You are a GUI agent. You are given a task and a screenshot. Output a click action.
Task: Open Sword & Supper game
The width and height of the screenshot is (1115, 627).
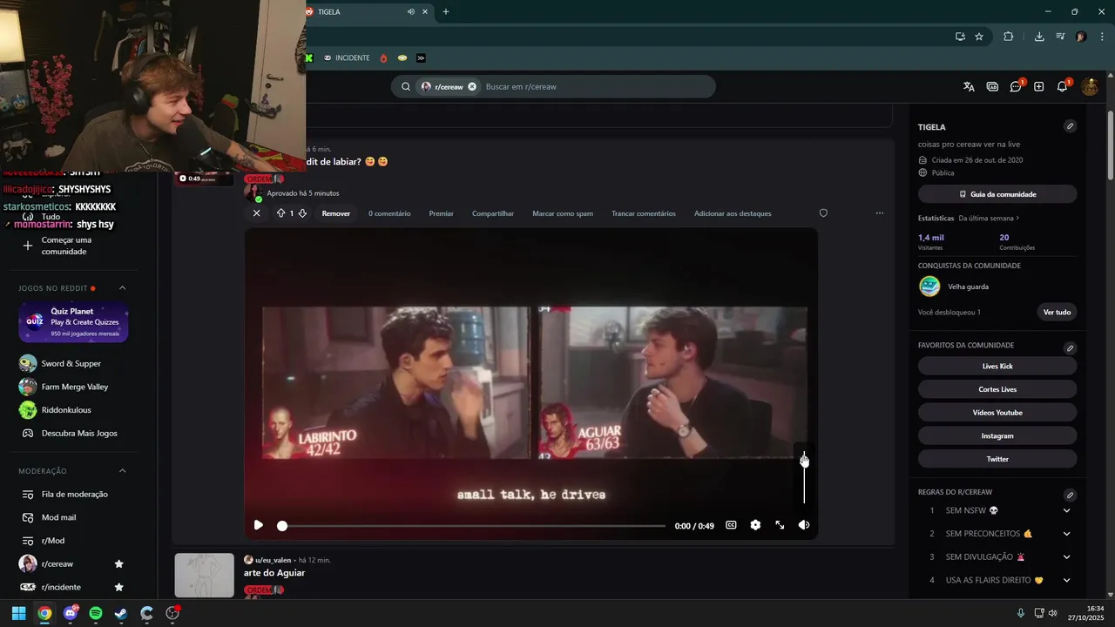(73, 363)
